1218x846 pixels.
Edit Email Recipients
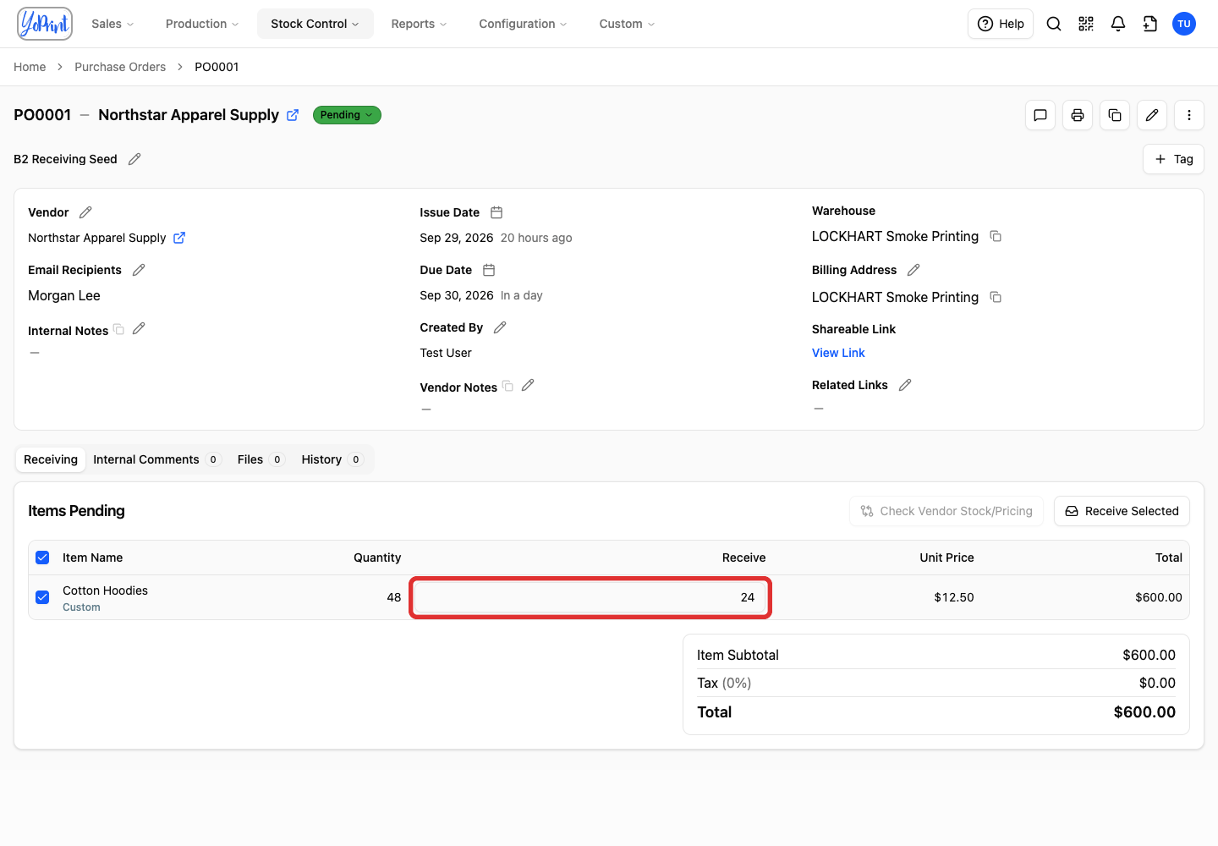[x=139, y=270]
